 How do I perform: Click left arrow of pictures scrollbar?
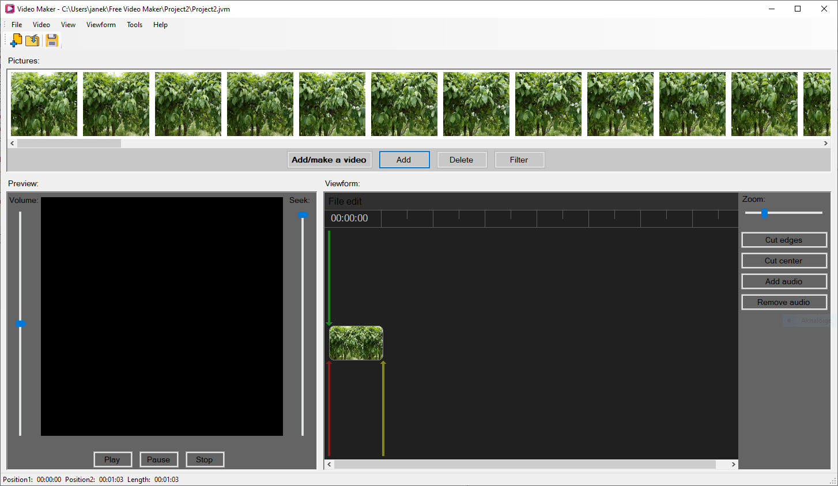tap(13, 143)
